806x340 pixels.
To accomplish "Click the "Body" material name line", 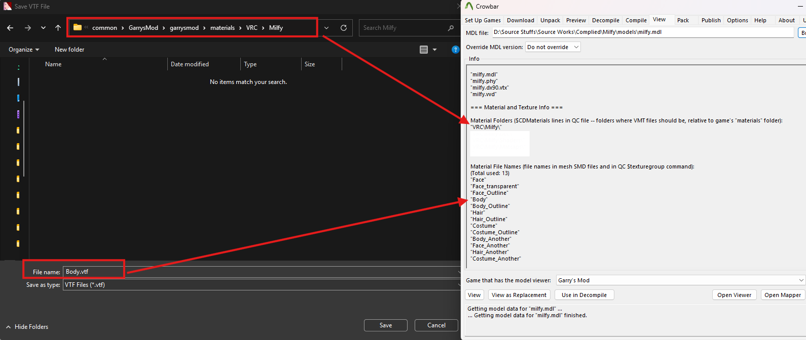I will pyautogui.click(x=479, y=199).
